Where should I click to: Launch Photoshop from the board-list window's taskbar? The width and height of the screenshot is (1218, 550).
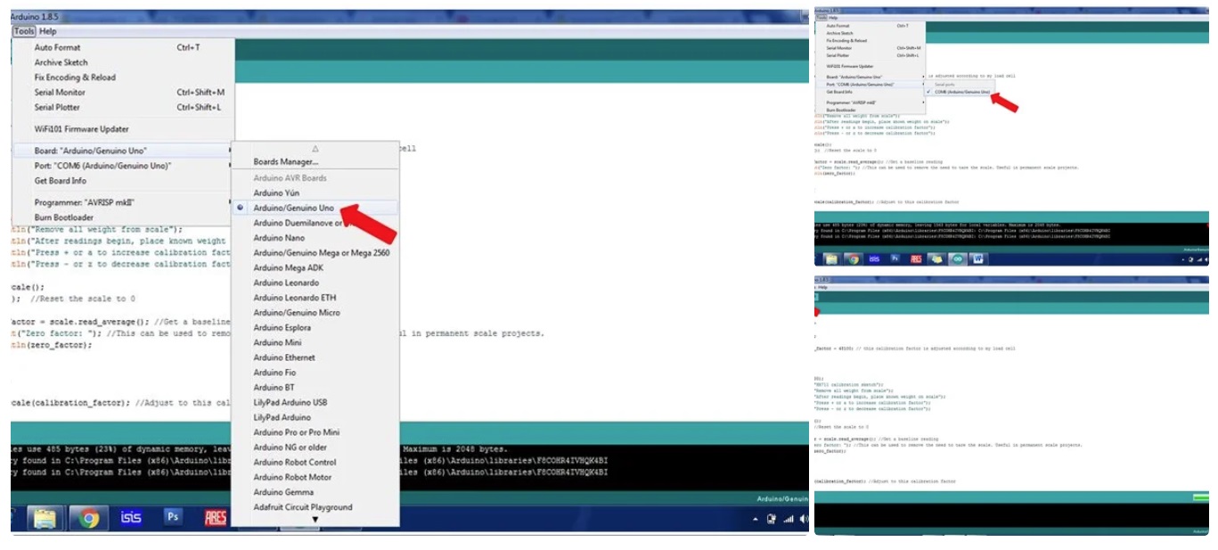tap(173, 517)
